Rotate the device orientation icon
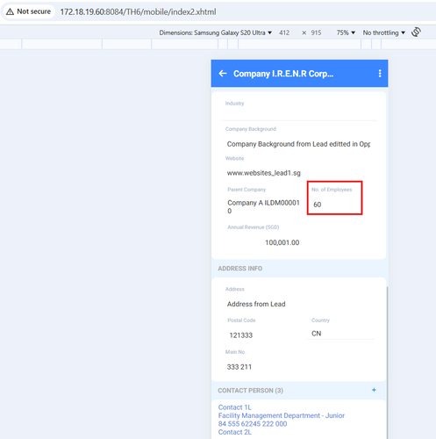This screenshot has height=439, width=436. click(416, 32)
